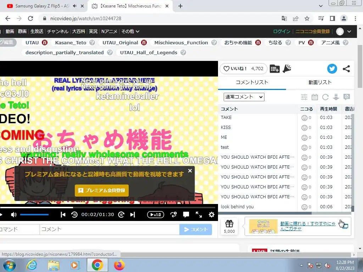
Task: Open the Google Translate page icon
Action: (x=284, y=18)
